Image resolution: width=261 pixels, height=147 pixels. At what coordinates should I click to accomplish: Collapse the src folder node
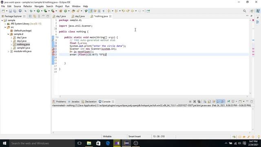(5, 27)
